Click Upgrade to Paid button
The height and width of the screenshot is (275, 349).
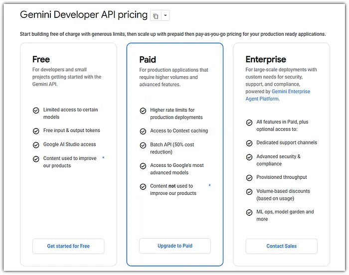pos(175,246)
